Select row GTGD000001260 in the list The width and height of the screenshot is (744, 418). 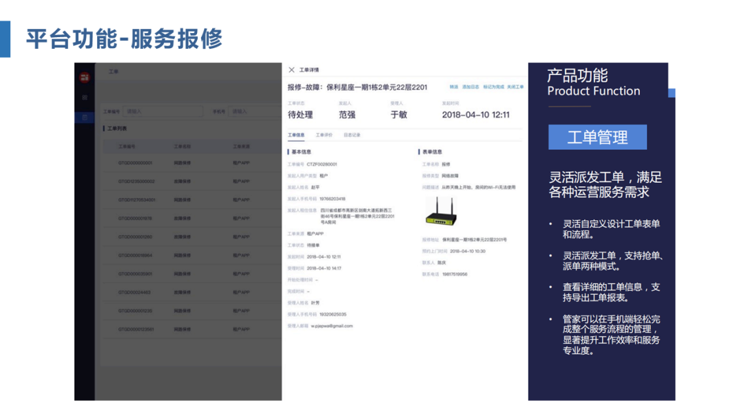192,236
